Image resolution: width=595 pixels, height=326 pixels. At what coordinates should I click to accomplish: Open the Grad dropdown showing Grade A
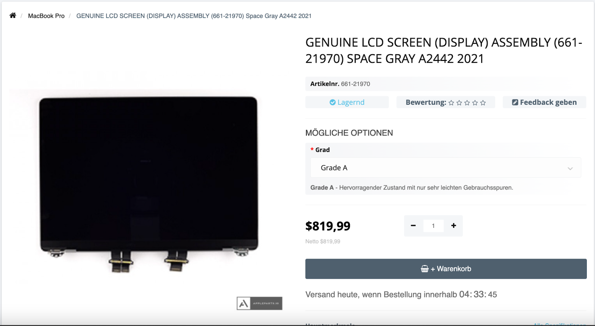pos(446,168)
